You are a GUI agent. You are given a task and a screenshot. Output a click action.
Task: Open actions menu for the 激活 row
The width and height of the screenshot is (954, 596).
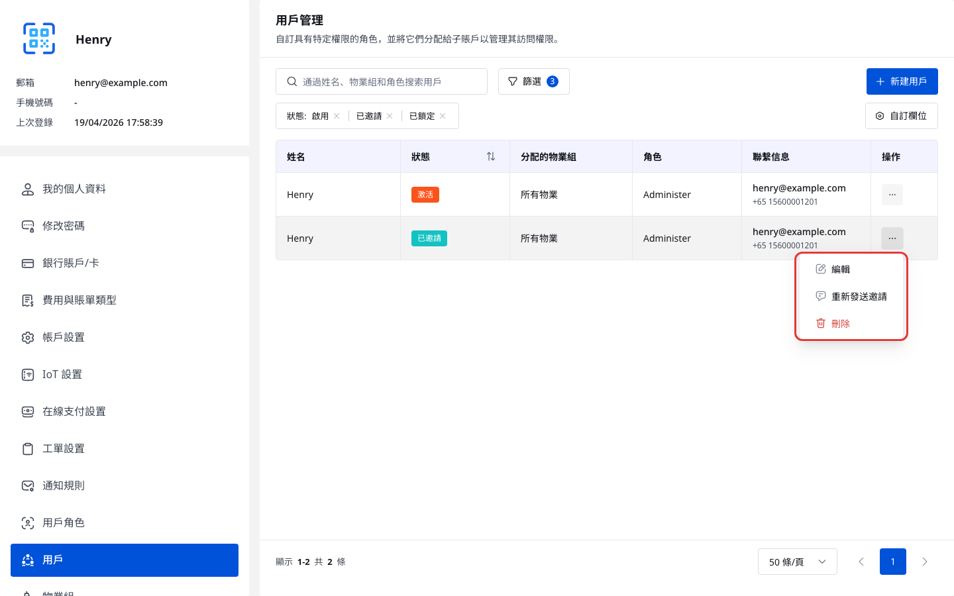(892, 195)
